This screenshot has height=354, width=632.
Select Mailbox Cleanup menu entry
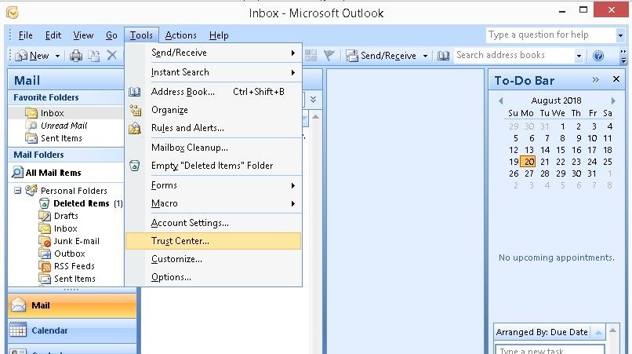(x=213, y=148)
